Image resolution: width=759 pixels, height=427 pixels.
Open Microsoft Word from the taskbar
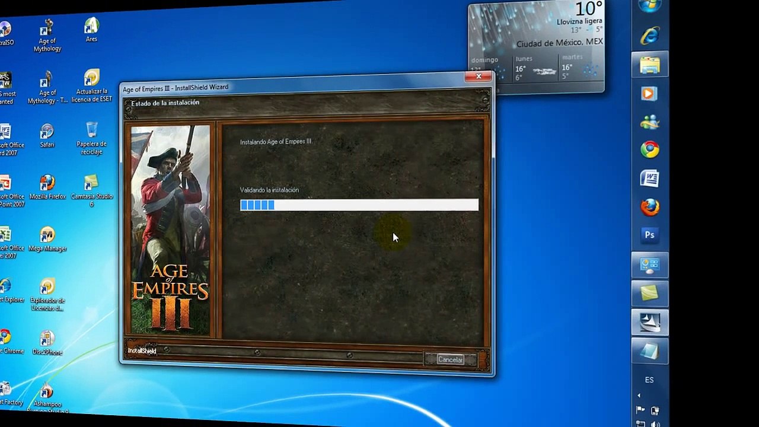point(650,178)
